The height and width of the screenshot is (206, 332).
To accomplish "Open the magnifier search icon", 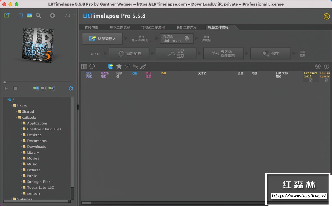I will click(x=39, y=16).
